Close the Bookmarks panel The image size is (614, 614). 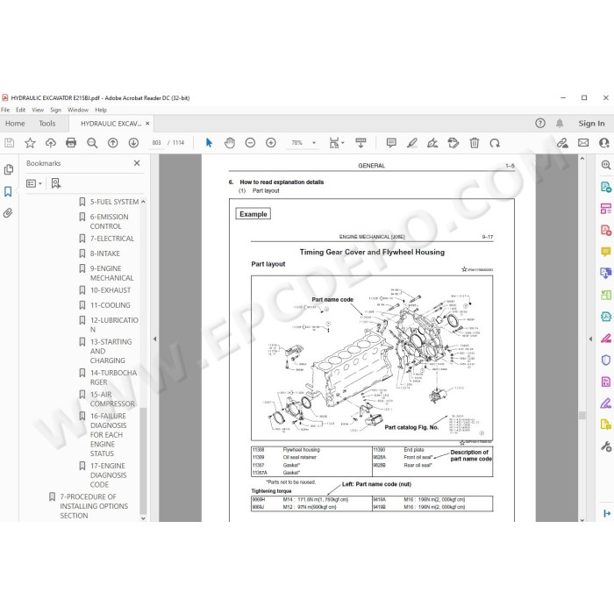[137, 163]
